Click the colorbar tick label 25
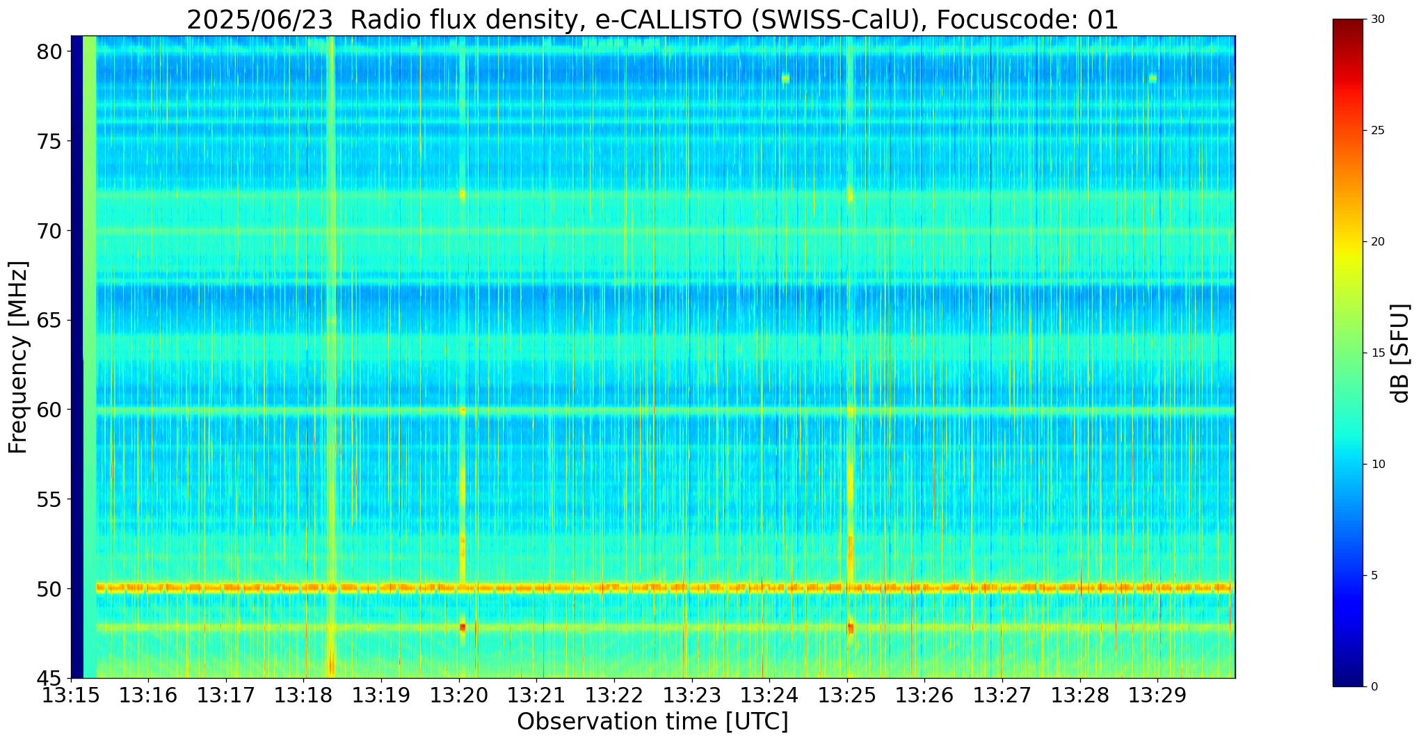This screenshot has width=1421, height=742. click(1376, 131)
